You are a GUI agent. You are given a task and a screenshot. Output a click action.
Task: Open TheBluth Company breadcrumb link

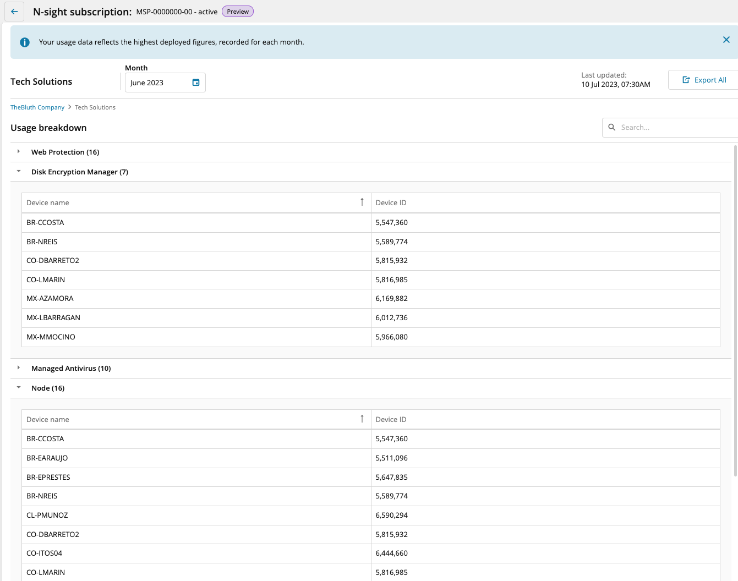pyautogui.click(x=37, y=107)
